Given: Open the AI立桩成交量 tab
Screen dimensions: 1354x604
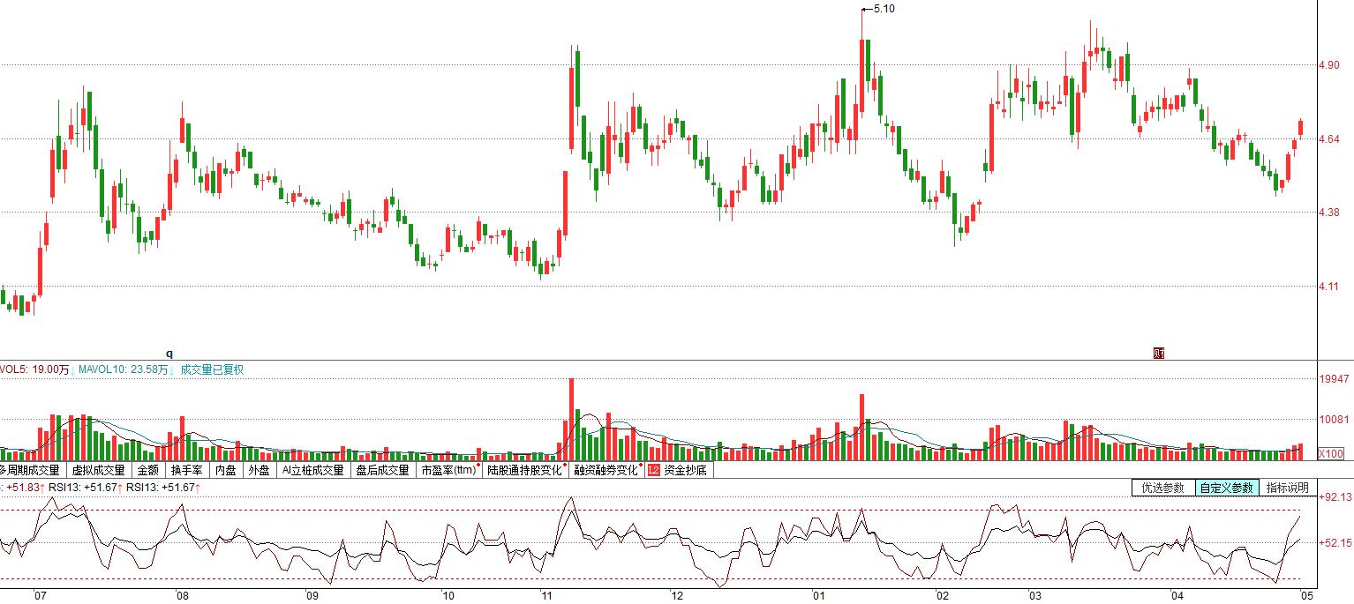Looking at the screenshot, I should pos(312,471).
